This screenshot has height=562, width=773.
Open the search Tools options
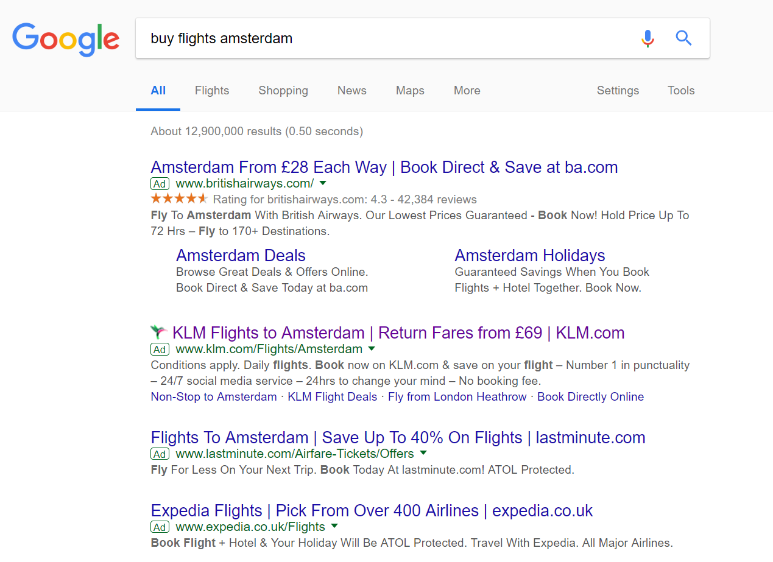681,91
